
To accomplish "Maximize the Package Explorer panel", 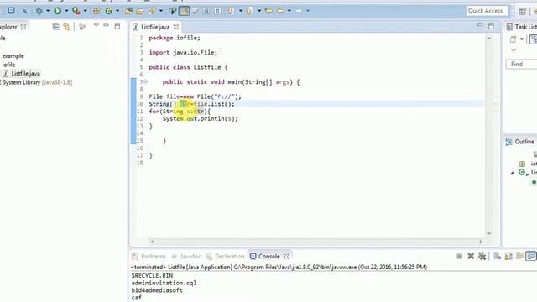I will click(x=117, y=27).
